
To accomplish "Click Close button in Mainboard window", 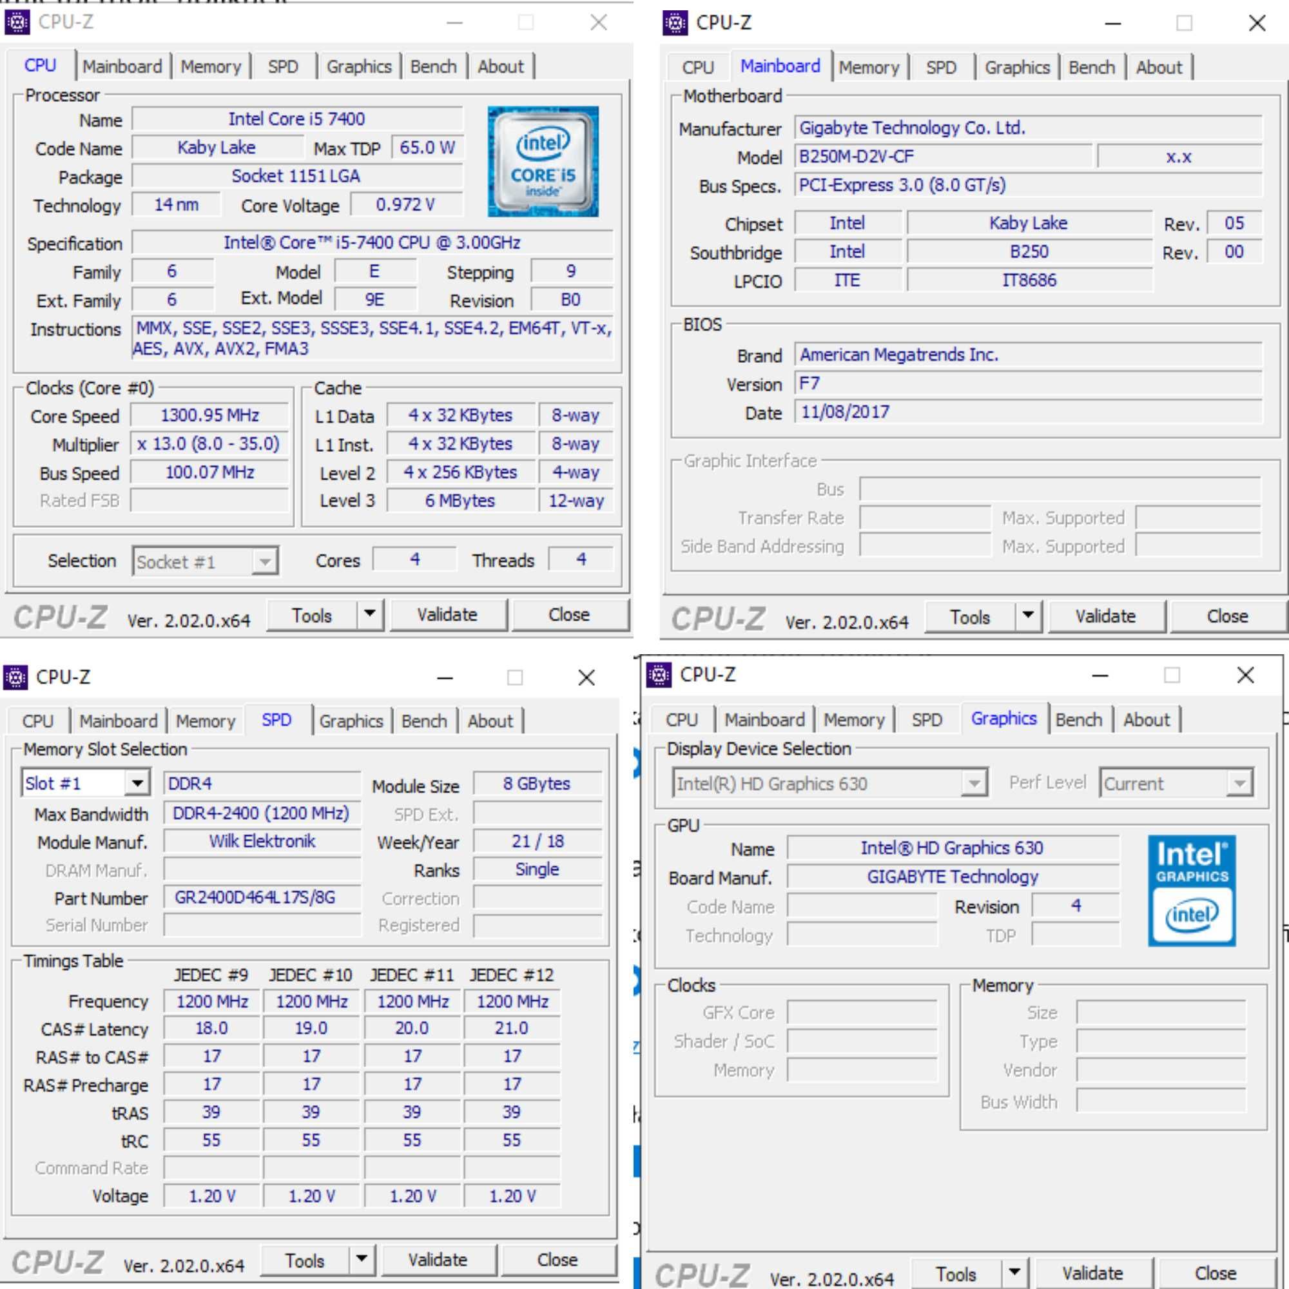I will tap(1228, 615).
